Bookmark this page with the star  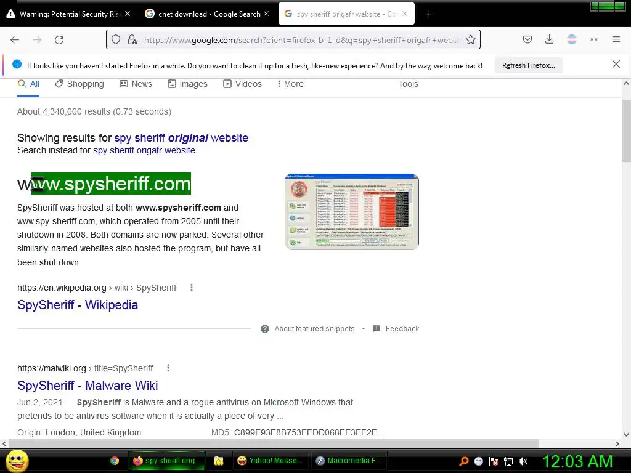point(470,39)
